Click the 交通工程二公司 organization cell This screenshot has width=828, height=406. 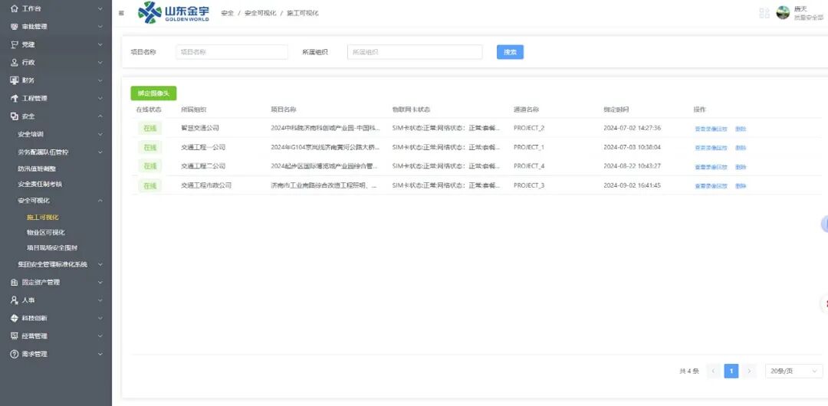tap(203, 166)
